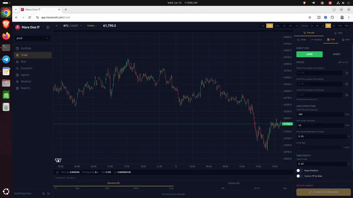Image resolution: width=353 pixels, height=198 pixels.
Task: Open Brave browser from the dock
Action: [x=6, y=24]
